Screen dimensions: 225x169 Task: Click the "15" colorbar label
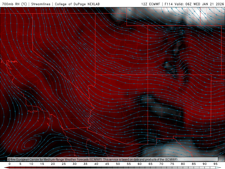tap(42, 164)
